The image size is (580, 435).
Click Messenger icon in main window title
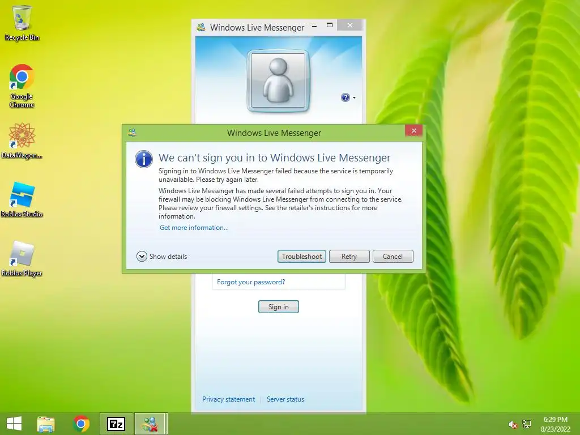pos(201,27)
